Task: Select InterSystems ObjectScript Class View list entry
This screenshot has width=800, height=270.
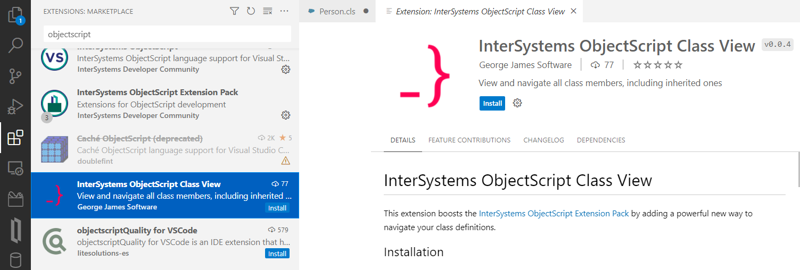Action: click(165, 195)
